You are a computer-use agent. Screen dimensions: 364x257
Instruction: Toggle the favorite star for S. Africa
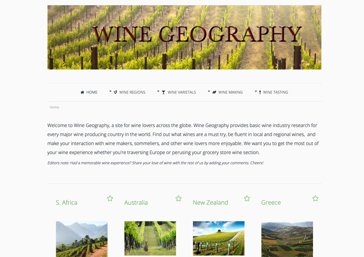coord(110,198)
